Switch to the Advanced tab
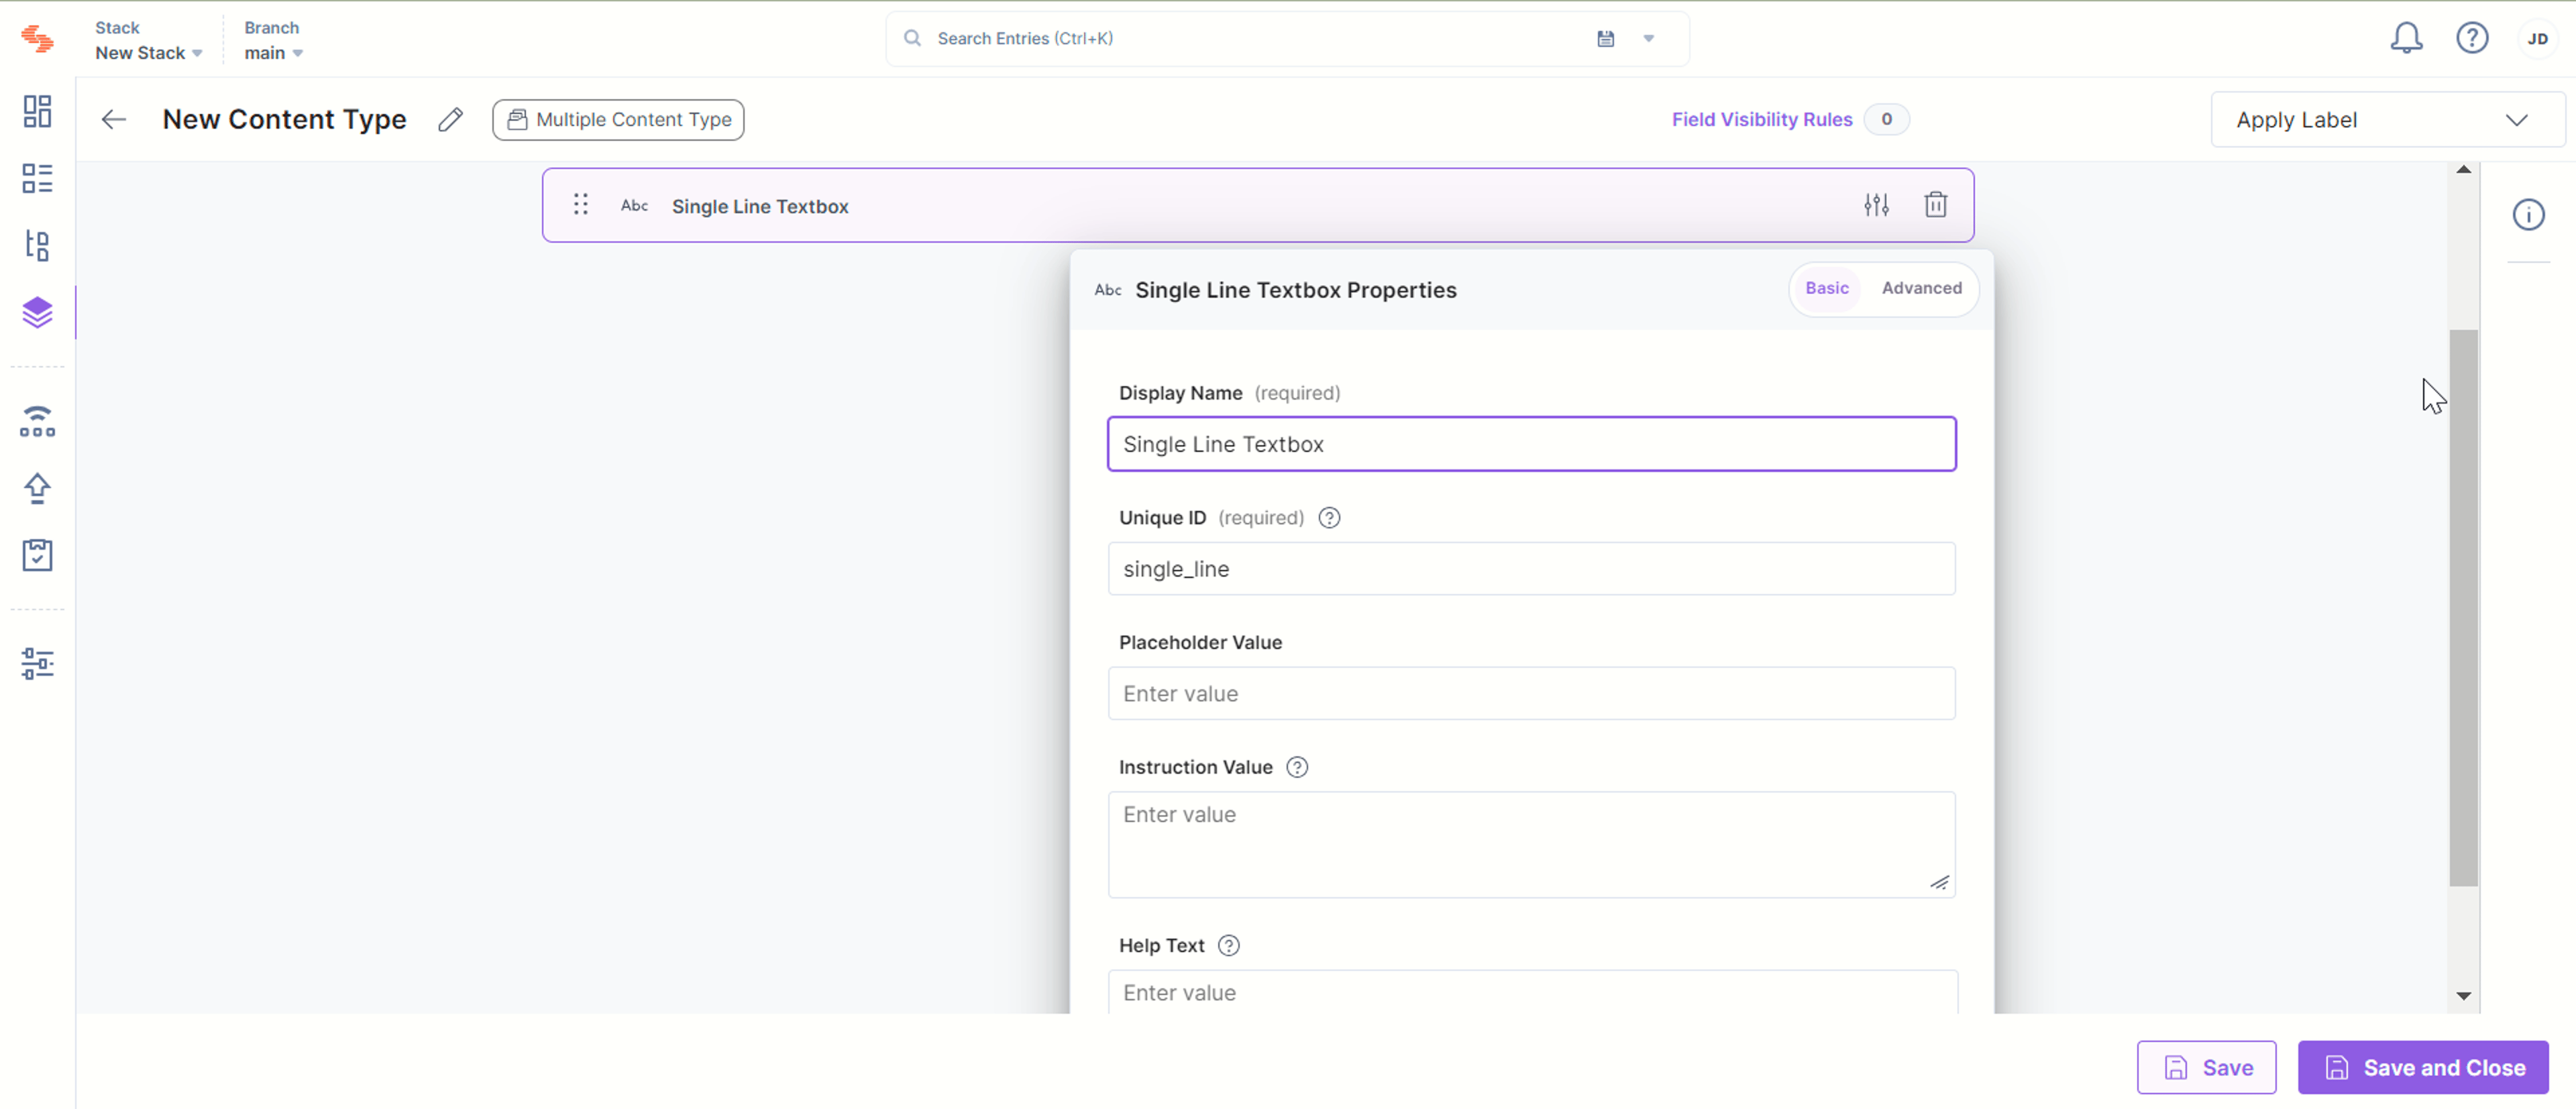This screenshot has height=1109, width=2576. point(1921,289)
